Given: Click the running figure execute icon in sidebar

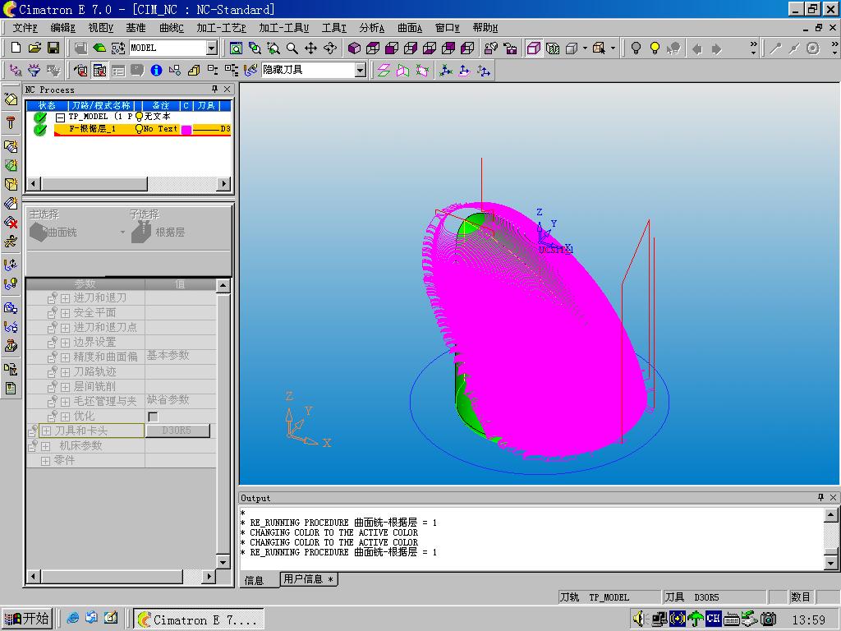Looking at the screenshot, I should tap(11, 242).
